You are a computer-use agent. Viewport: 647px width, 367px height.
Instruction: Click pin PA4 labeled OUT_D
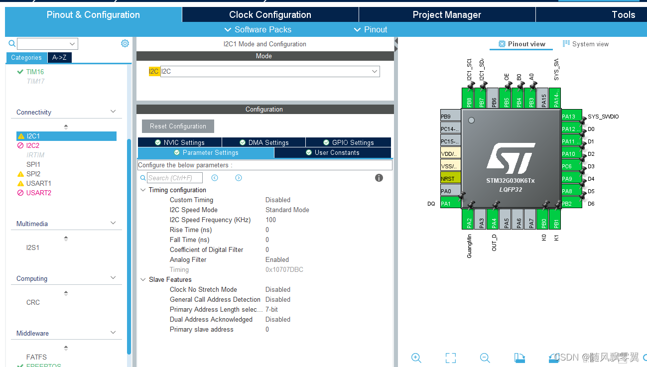pyautogui.click(x=494, y=219)
